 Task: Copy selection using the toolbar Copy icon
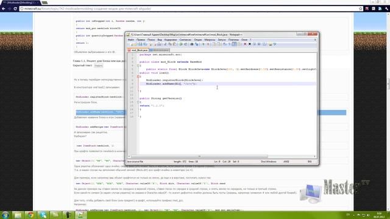click(170, 44)
